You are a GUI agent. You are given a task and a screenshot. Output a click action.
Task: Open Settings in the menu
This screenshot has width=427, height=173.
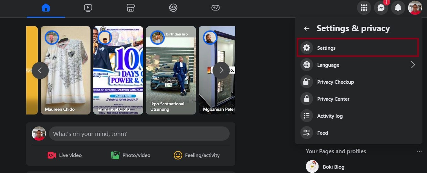click(358, 48)
